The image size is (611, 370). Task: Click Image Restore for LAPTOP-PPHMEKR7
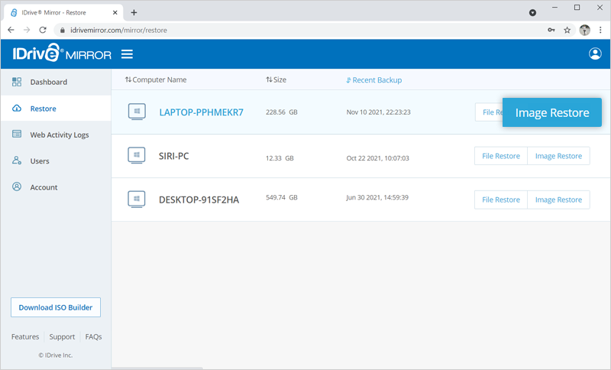pos(551,112)
